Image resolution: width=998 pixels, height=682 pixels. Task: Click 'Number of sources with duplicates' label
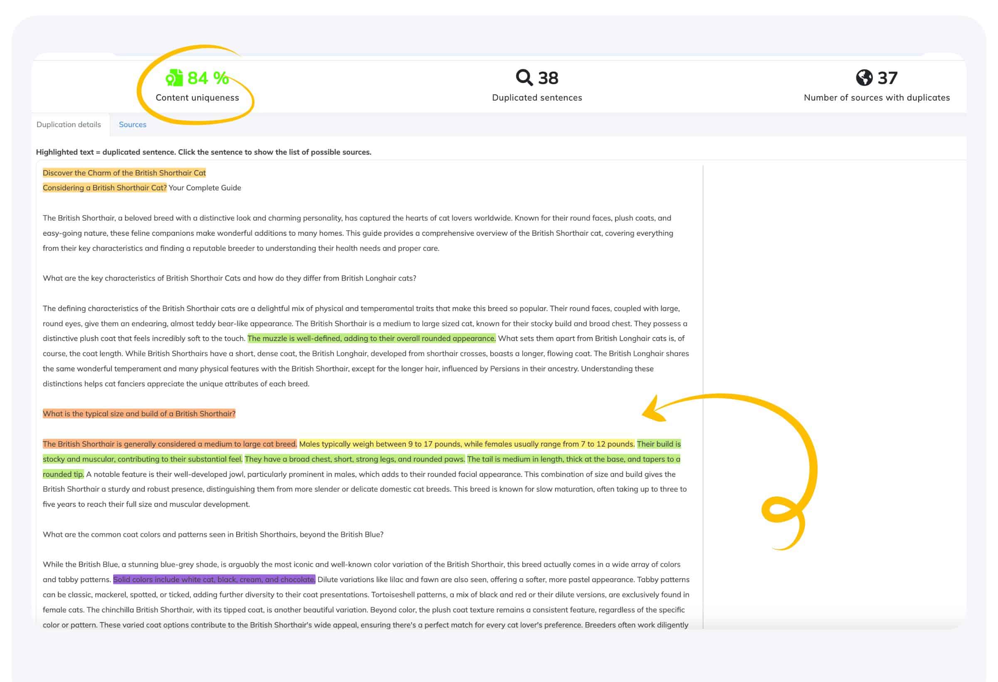click(877, 97)
